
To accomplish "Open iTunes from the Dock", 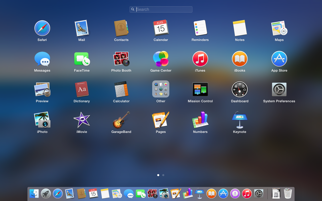I will (247, 194).
